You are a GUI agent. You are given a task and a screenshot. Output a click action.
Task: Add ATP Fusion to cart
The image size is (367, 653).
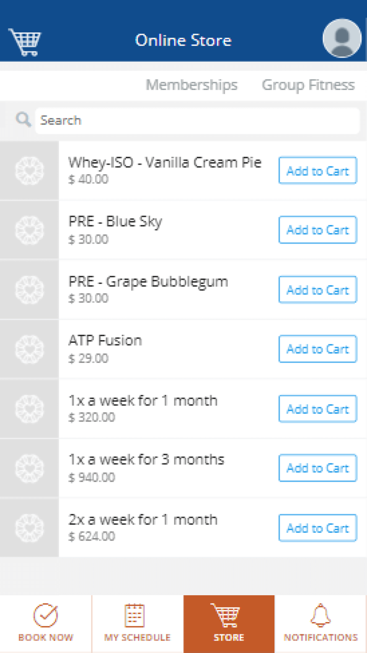317,349
